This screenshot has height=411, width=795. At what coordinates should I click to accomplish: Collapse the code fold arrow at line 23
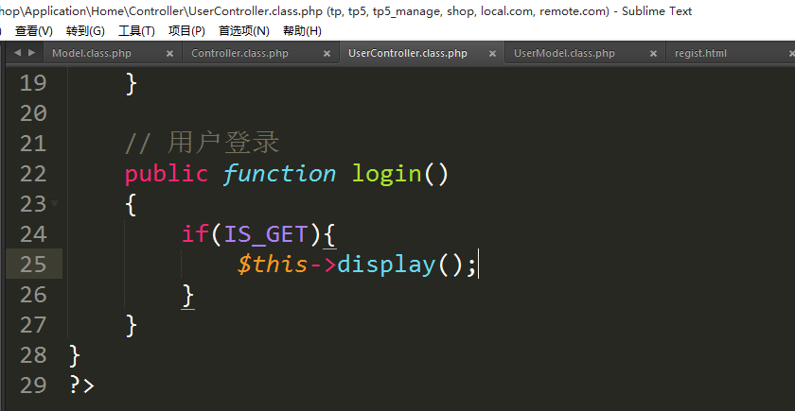tap(54, 203)
